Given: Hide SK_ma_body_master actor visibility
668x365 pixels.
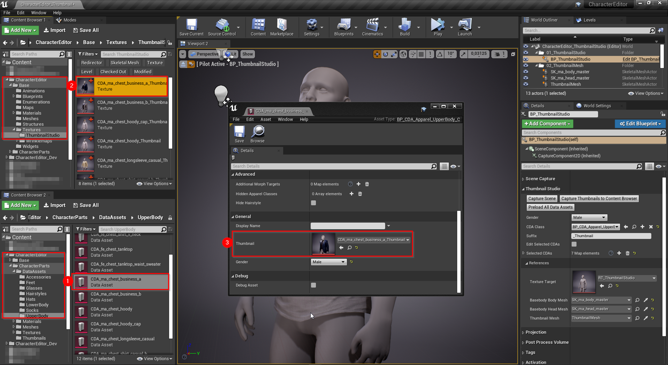Looking at the screenshot, I should (x=525, y=72).
